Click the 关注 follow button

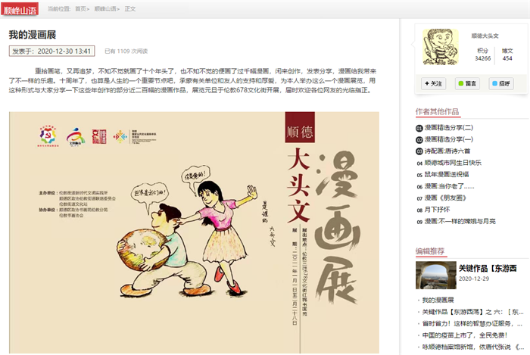point(433,83)
